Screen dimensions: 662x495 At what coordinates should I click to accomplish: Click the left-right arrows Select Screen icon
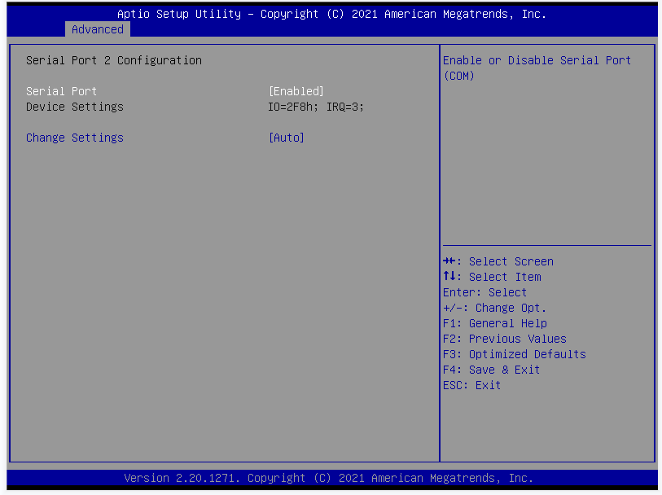click(x=450, y=261)
